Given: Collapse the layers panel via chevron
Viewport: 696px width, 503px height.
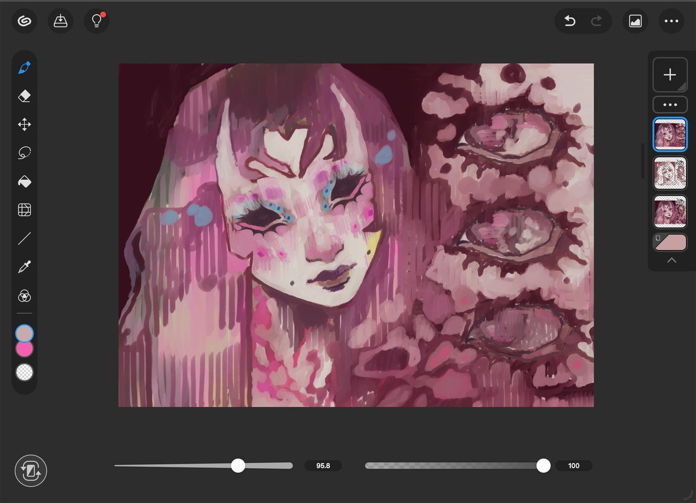Looking at the screenshot, I should (671, 260).
